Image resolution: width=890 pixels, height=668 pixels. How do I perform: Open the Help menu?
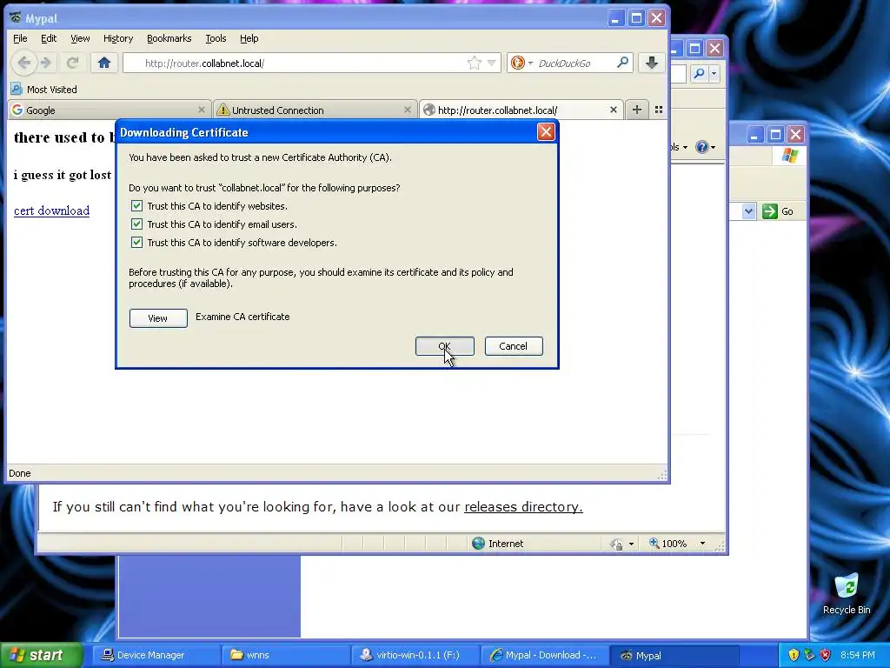[x=249, y=38]
